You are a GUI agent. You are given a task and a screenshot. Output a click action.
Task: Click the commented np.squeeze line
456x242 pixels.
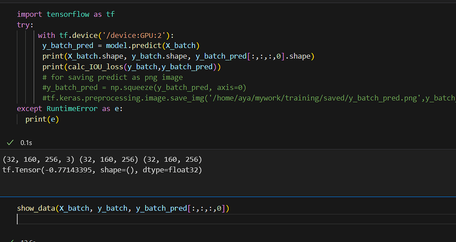point(144,87)
